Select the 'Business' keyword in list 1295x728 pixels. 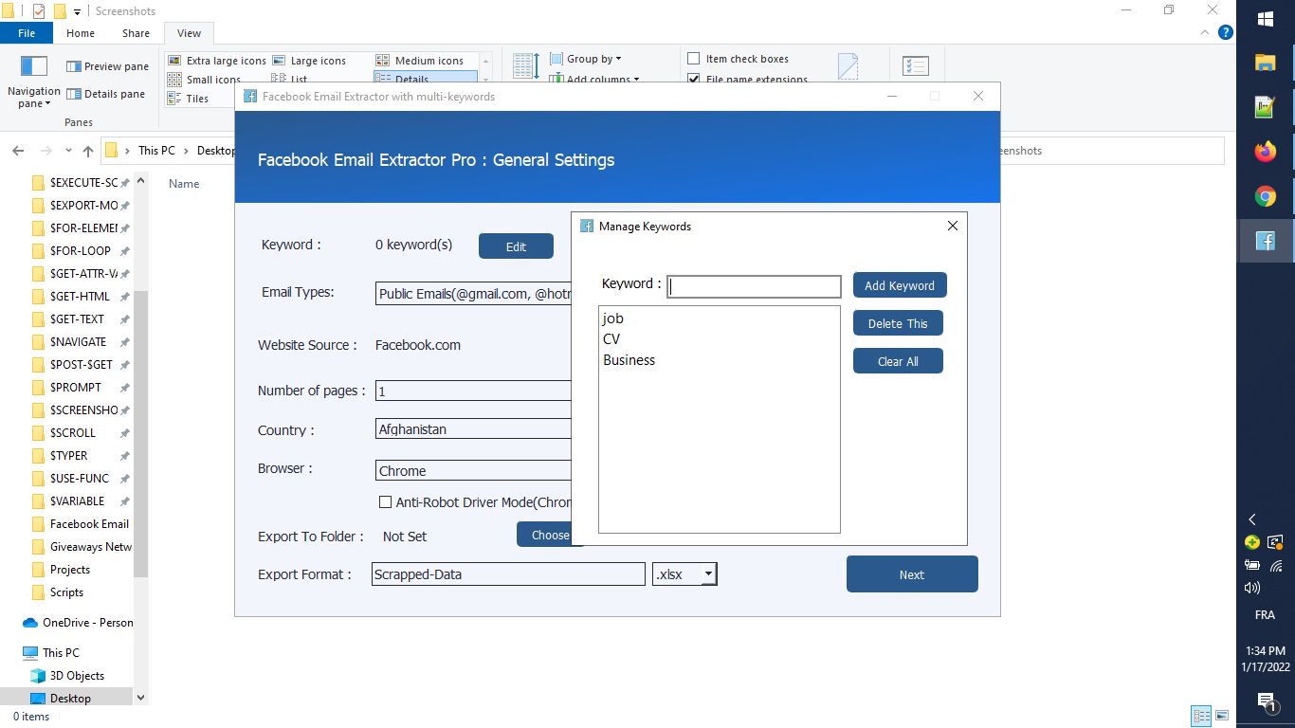[x=629, y=360]
